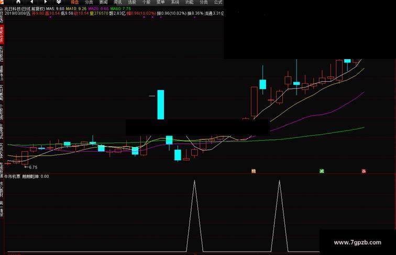Click the orange event marker icon
The height and width of the screenshot is (255, 396).
coord(254,171)
